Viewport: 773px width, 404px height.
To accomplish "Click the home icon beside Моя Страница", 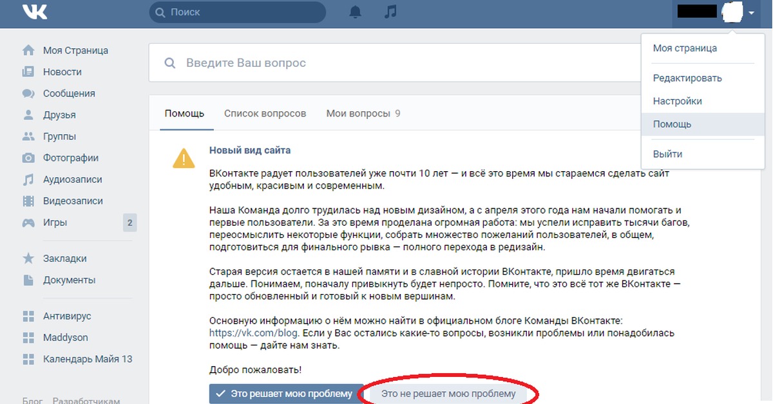I will (28, 50).
